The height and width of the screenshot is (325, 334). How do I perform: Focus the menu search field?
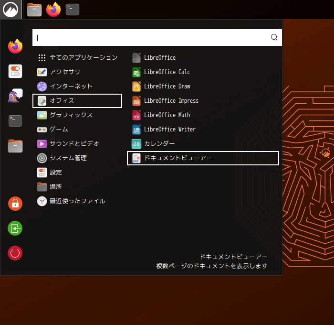157,38
